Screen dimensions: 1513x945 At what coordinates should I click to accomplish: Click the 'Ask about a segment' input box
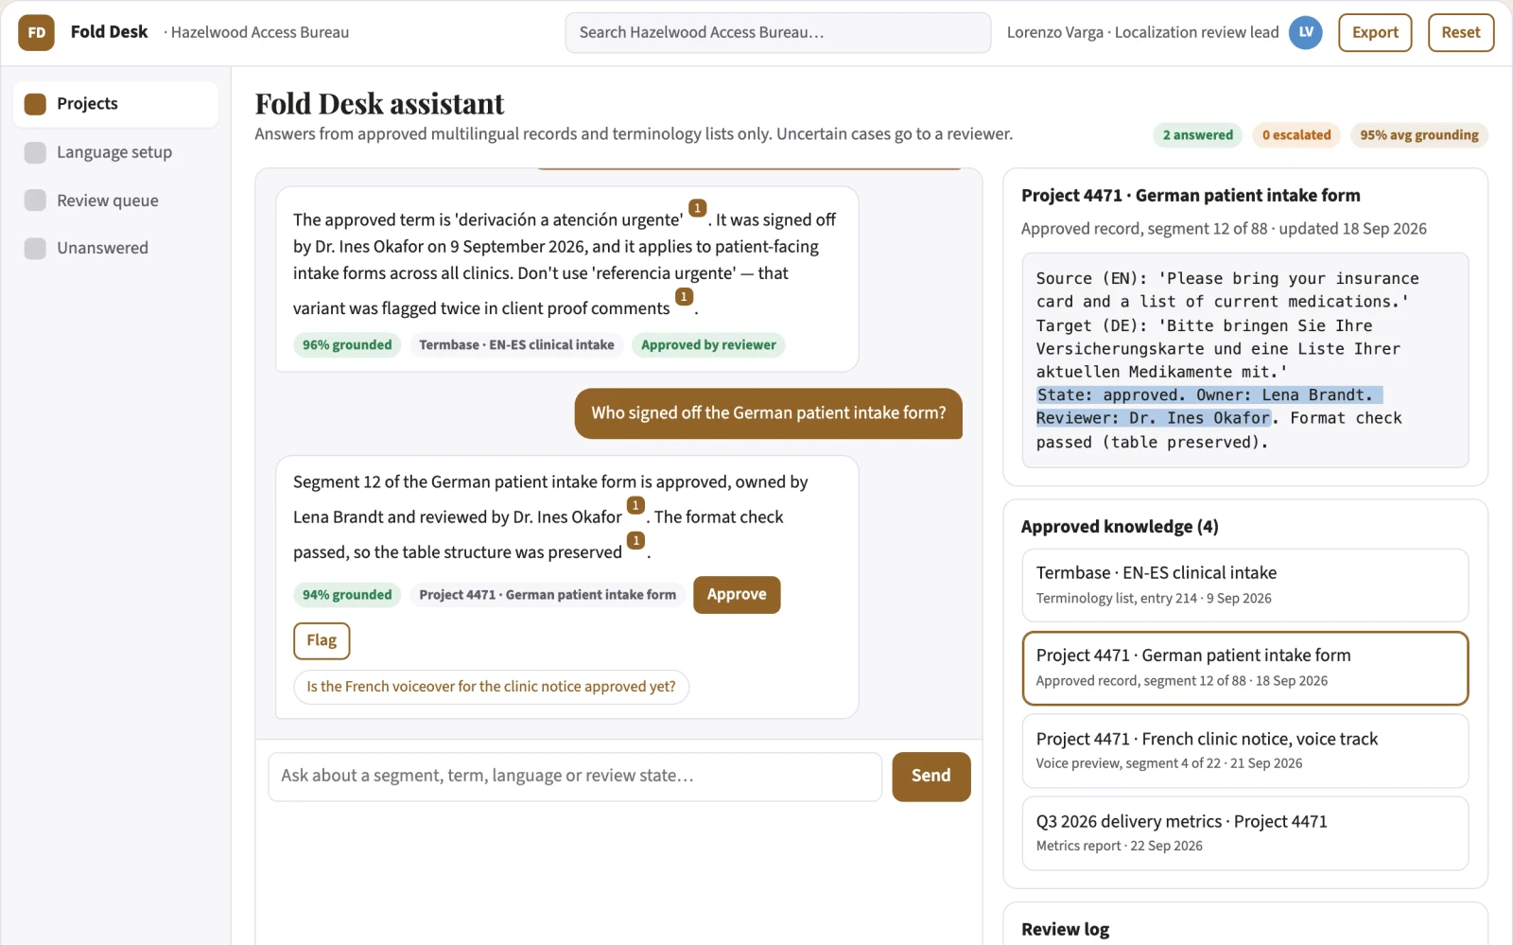tap(575, 777)
